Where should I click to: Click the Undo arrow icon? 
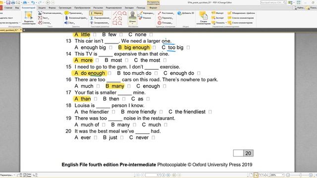[x=33, y=2]
